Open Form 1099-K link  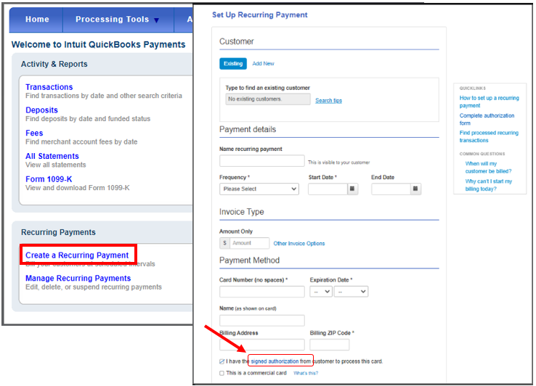49,179
